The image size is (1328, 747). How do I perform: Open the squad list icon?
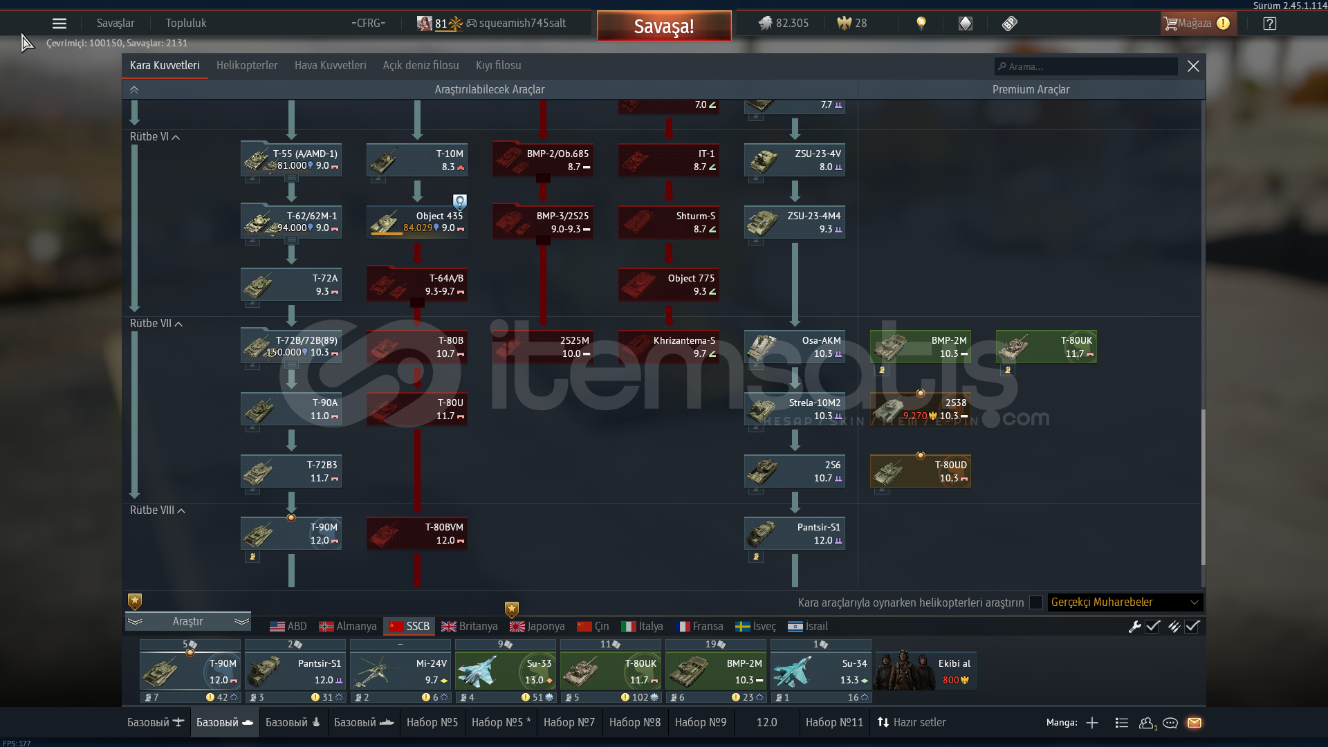[1122, 723]
